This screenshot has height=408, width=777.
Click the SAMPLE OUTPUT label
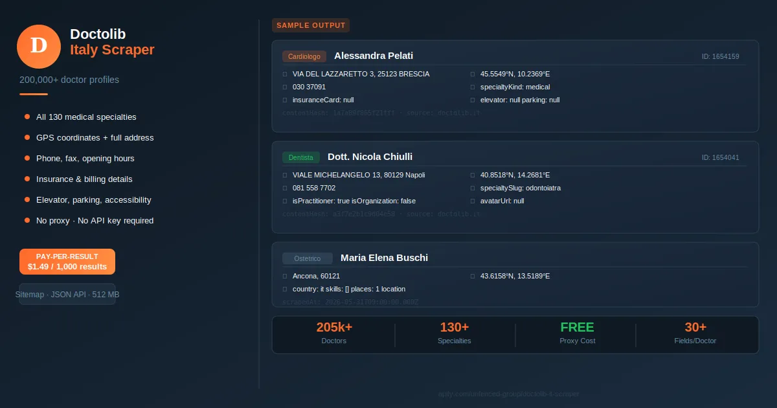tap(311, 25)
